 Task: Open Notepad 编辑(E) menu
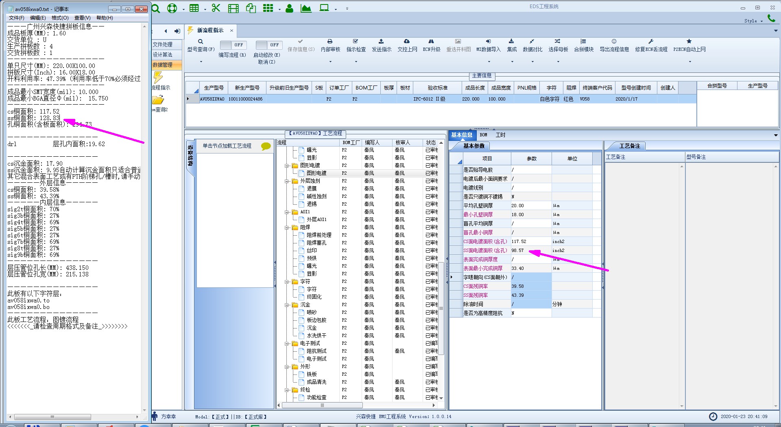click(38, 18)
